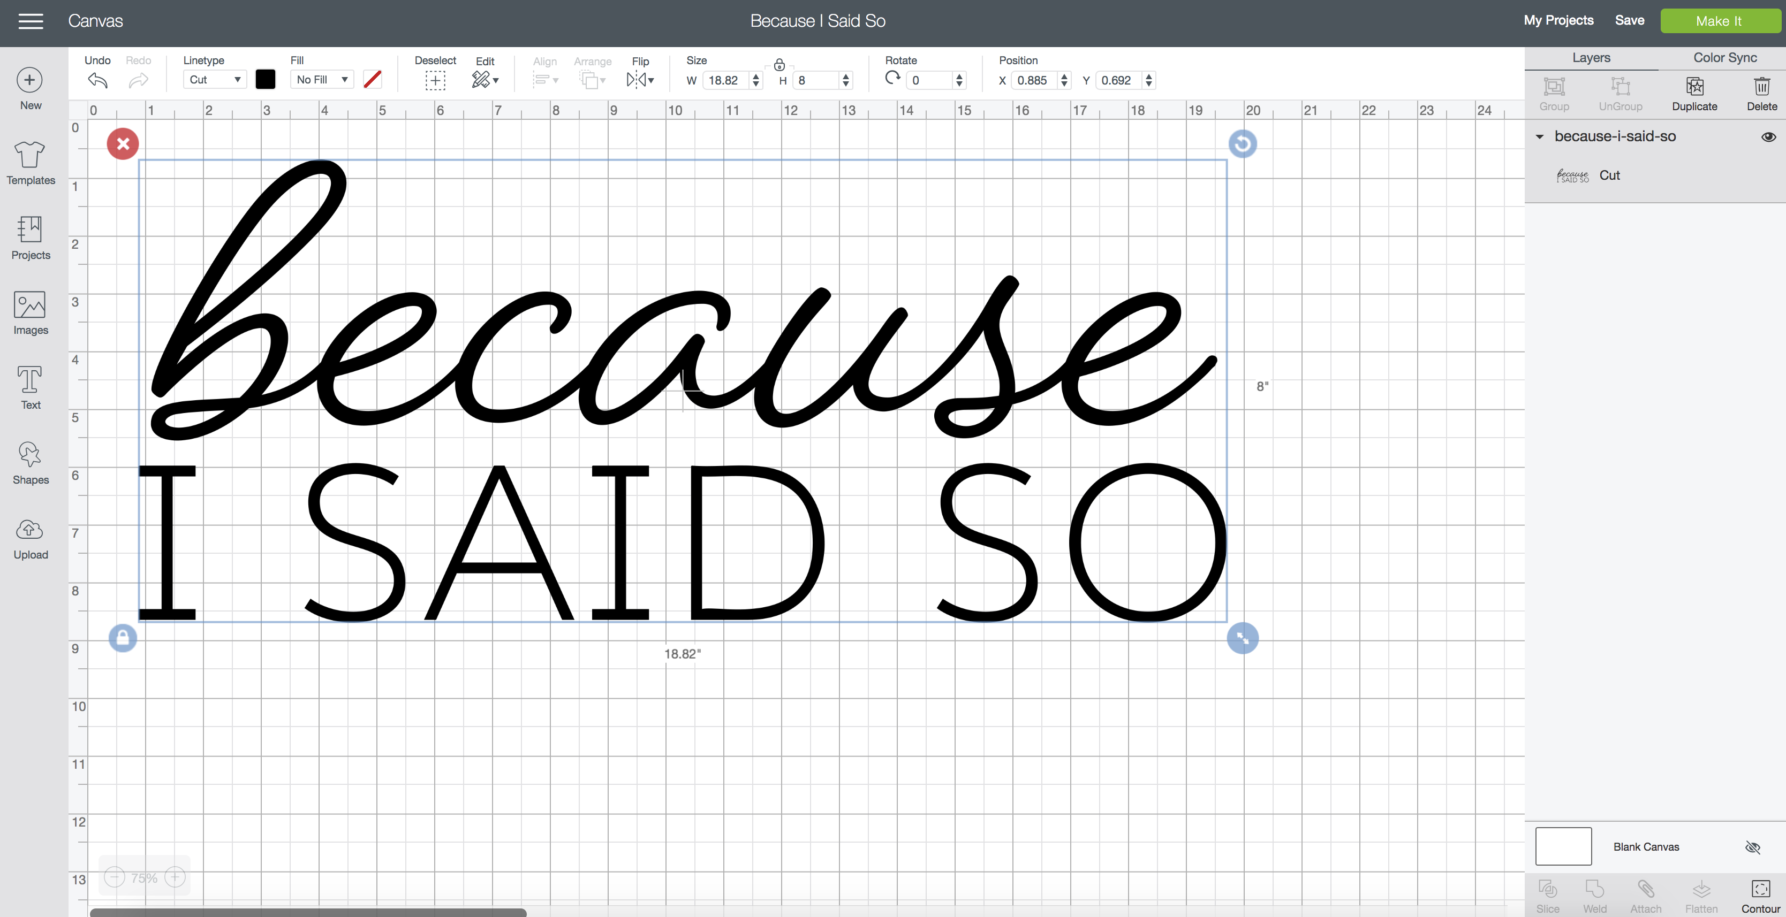Click the rotate handle on selection
This screenshot has width=1786, height=917.
click(1243, 144)
